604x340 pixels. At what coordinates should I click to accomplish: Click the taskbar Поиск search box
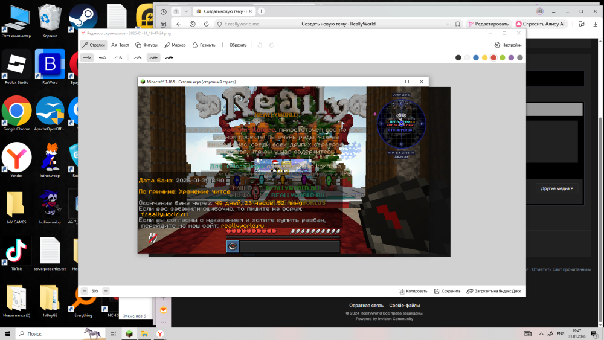(x=61, y=333)
